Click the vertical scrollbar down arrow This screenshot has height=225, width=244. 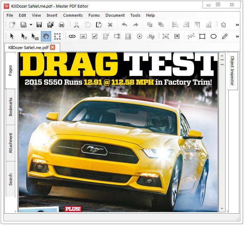(222, 209)
